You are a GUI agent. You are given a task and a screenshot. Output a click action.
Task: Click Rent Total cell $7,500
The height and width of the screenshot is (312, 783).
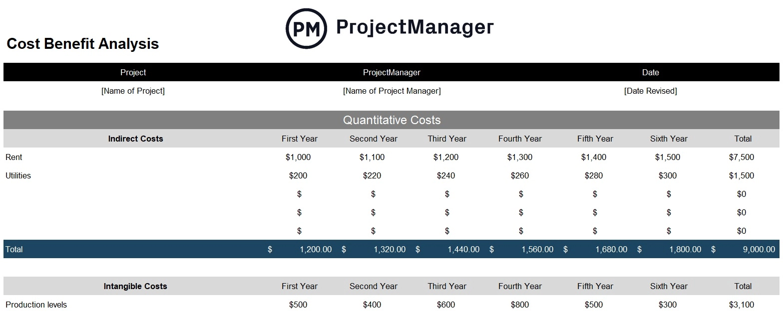point(742,157)
